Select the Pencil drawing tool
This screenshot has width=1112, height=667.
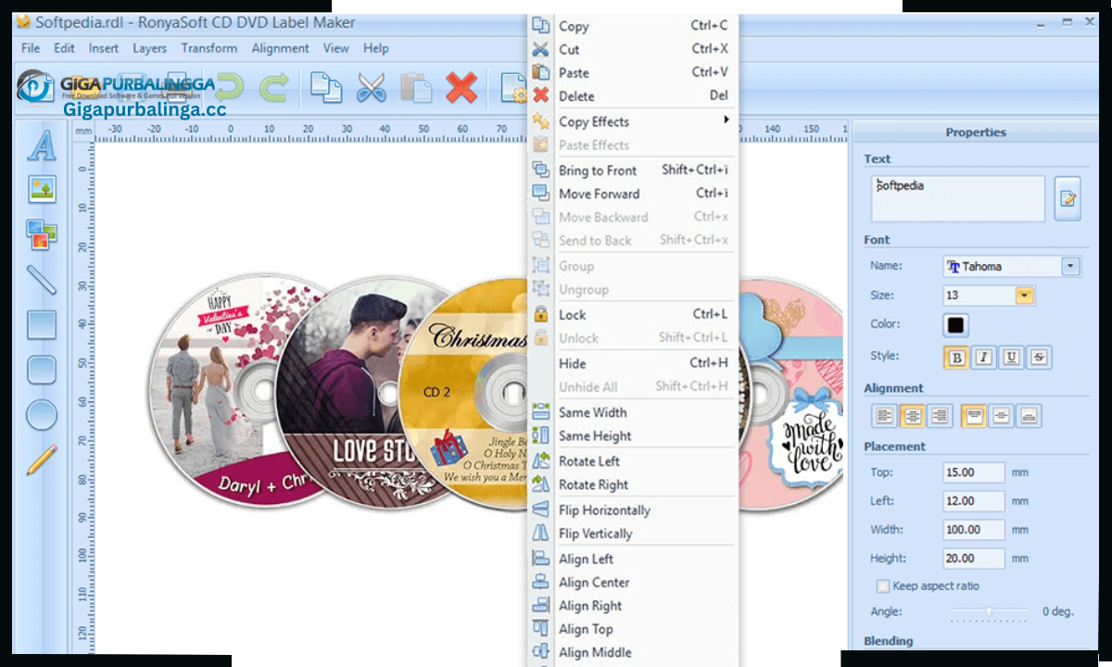(42, 459)
